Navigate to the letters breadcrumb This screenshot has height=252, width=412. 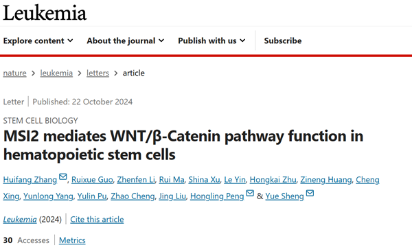pyautogui.click(x=98, y=73)
